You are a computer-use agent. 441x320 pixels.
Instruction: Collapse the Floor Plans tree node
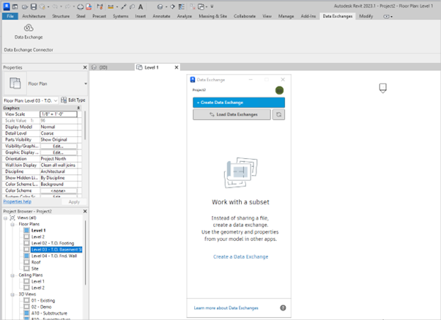click(12, 224)
